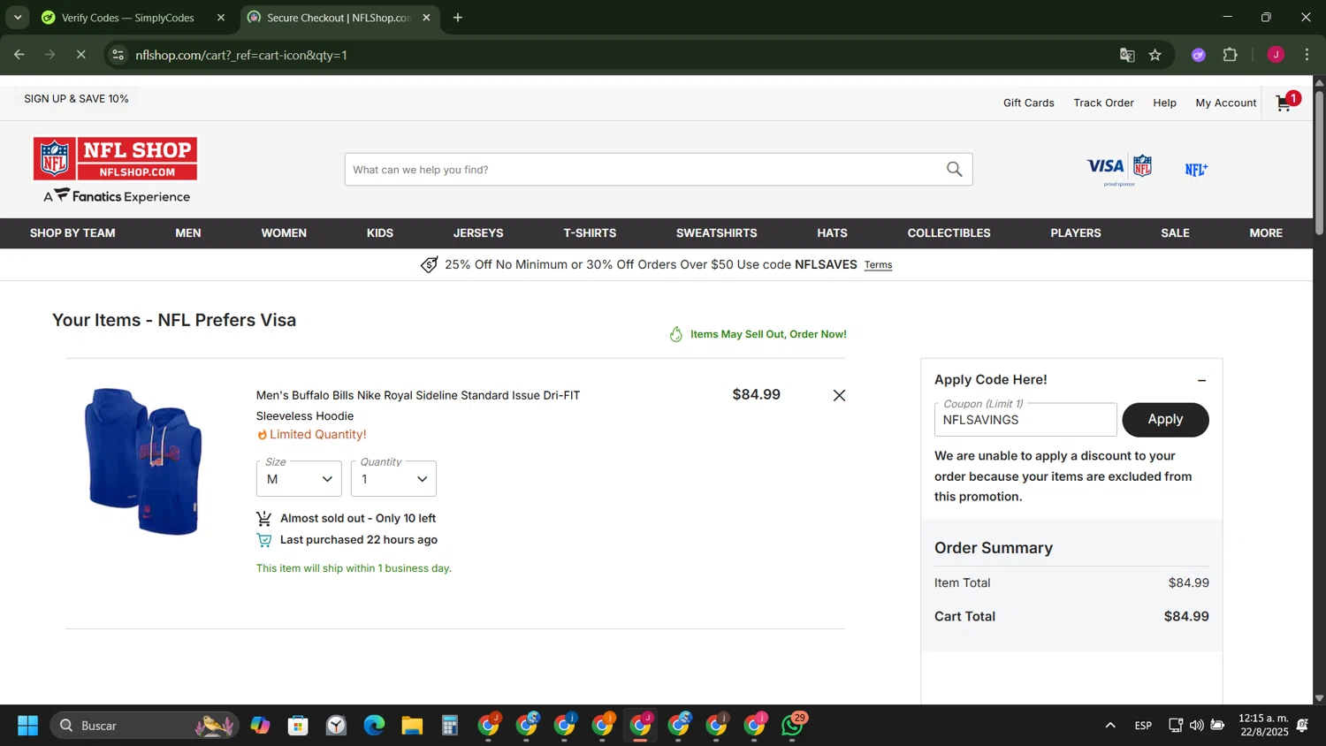The width and height of the screenshot is (1326, 746).
Task: Open volume control in system tray
Action: [1196, 726]
